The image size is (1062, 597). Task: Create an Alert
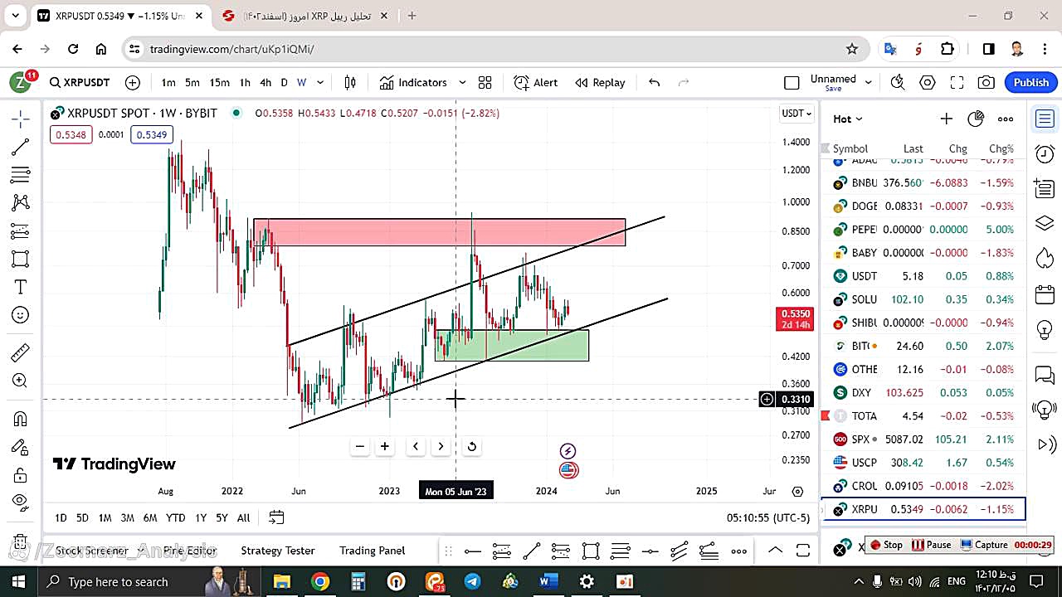point(536,82)
